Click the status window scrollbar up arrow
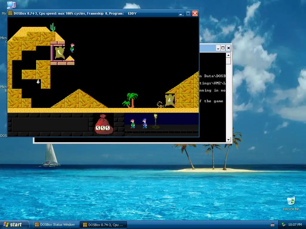Viewport: 306px width, 229px height. coord(228,55)
